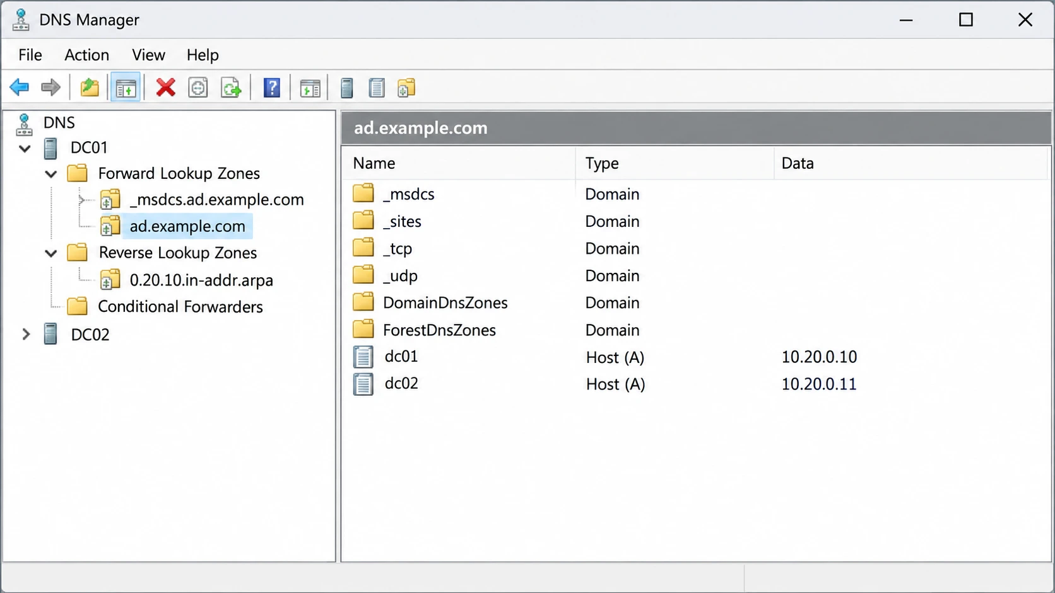Select Conditional Forwarders in the tree
Screen dimensions: 1055x593
(x=180, y=307)
